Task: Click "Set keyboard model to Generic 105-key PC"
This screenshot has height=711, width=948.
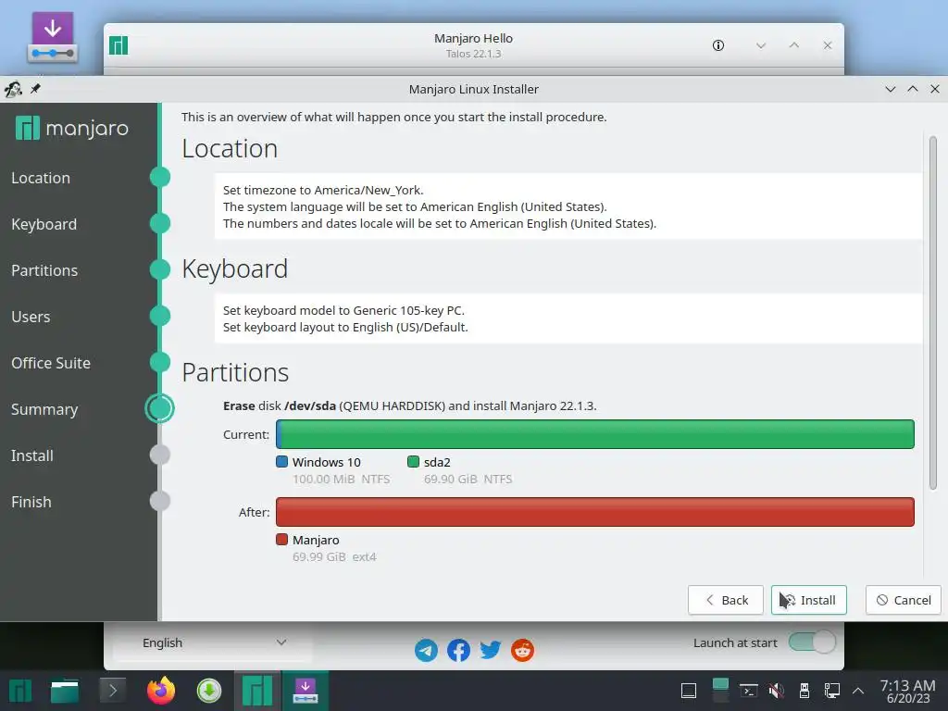Action: coord(343,310)
